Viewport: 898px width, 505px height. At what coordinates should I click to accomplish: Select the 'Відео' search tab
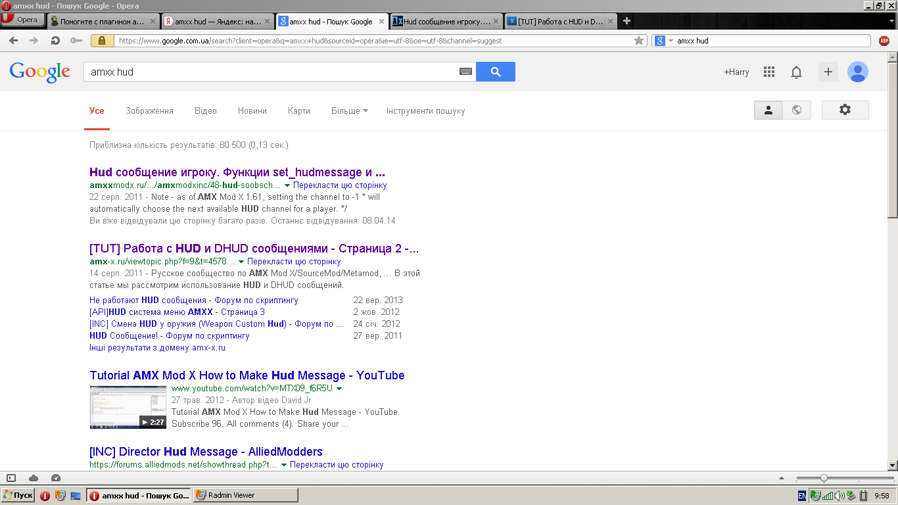point(206,110)
